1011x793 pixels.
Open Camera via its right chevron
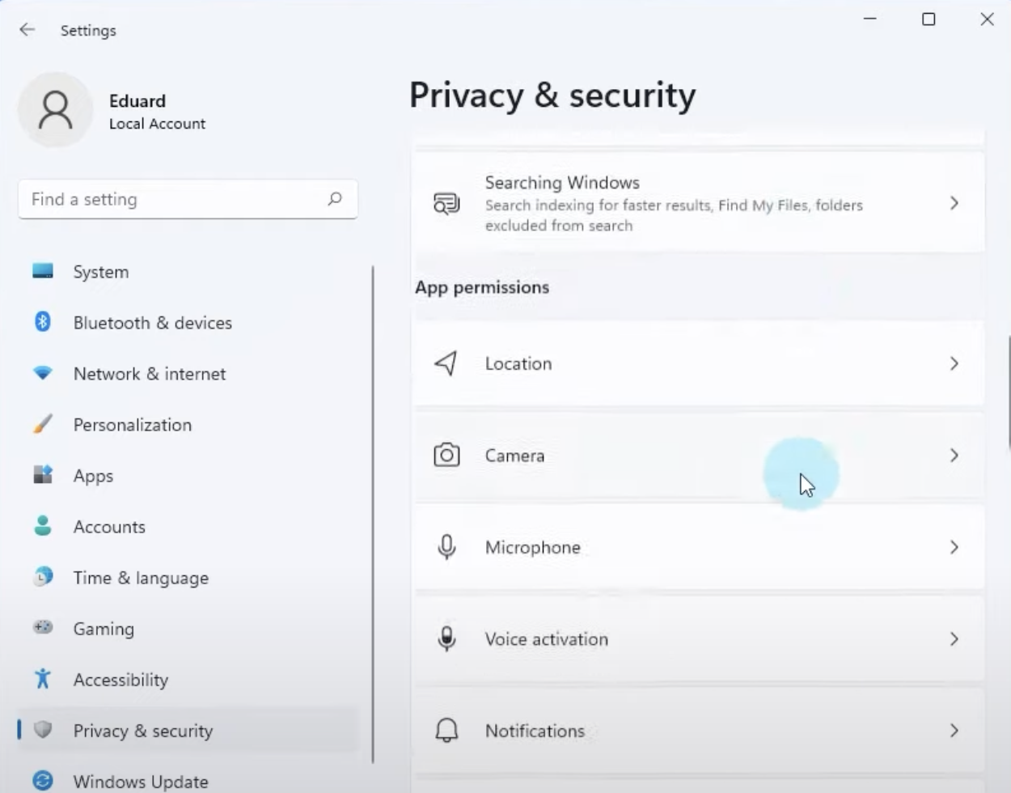tap(954, 455)
